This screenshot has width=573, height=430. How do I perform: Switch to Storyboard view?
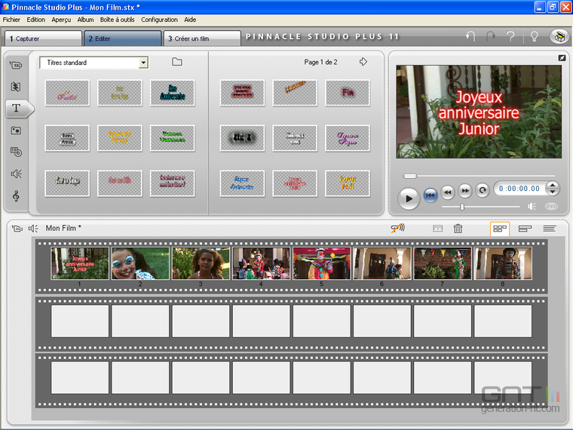(x=500, y=229)
